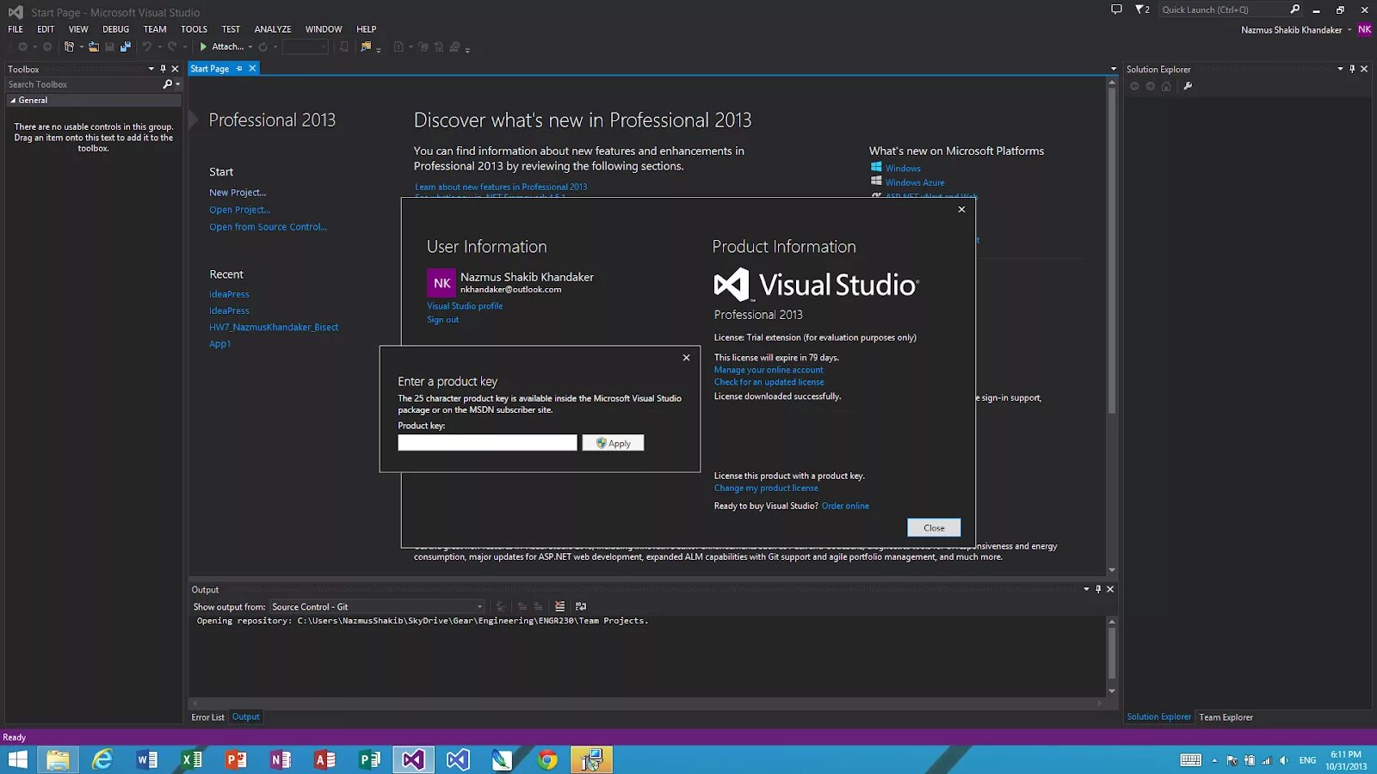
Task: Click the Open File toolbar icon
Action: [x=94, y=46]
